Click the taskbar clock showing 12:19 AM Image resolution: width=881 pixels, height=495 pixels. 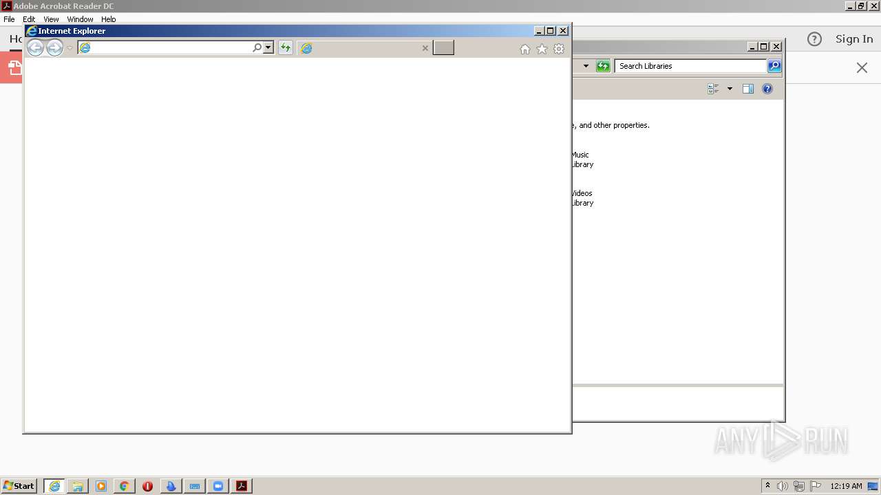click(x=846, y=486)
